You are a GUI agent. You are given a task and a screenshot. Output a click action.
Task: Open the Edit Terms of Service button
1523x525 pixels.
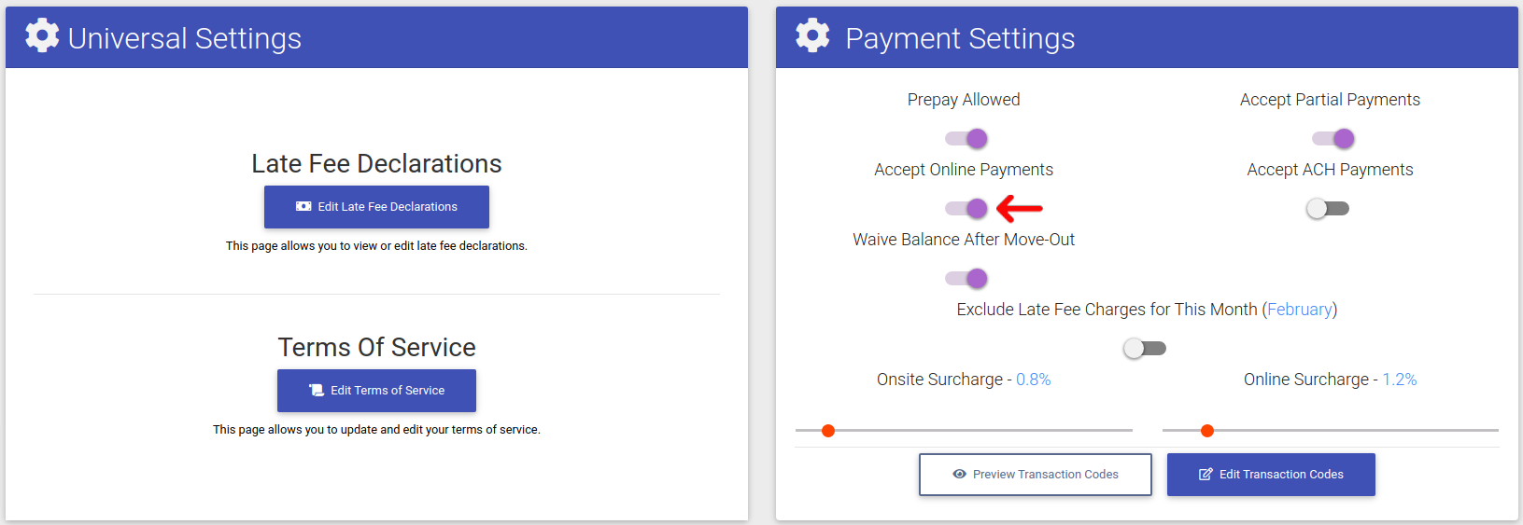coord(376,391)
